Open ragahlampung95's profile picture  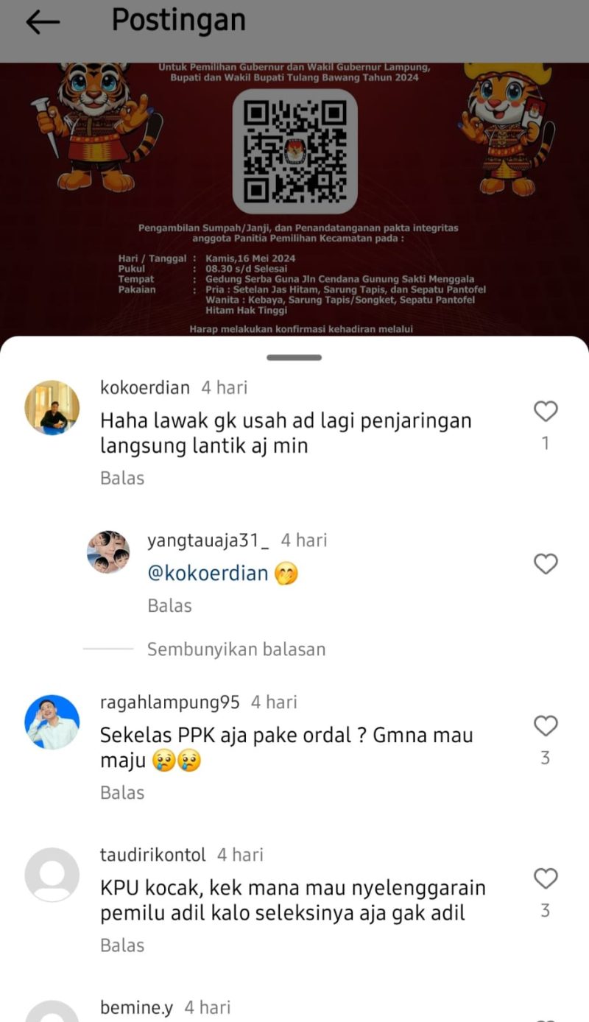pyautogui.click(x=52, y=722)
